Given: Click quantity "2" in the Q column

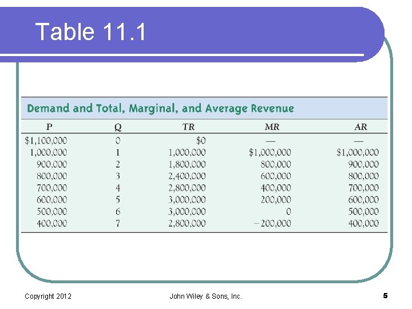Looking at the screenshot, I should [118, 164].
